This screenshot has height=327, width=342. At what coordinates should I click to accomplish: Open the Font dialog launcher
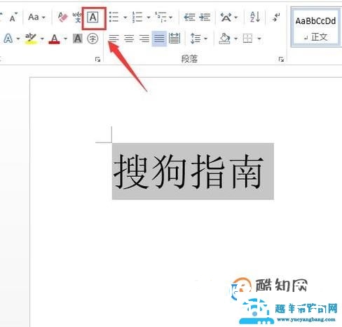(97, 60)
